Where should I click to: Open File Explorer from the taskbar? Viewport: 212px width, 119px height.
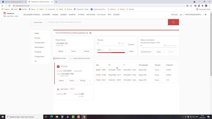[57, 117]
